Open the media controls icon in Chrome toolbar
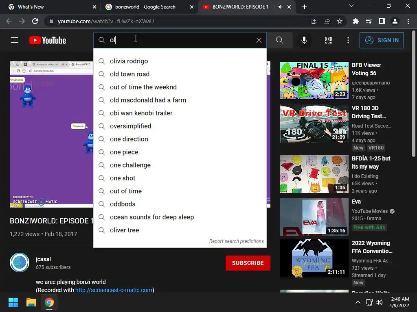 coord(369,21)
